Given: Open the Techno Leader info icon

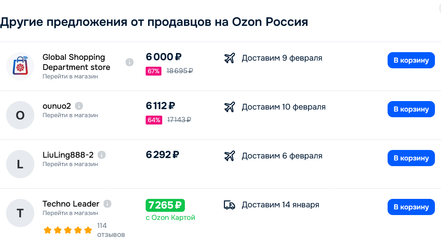Looking at the screenshot, I should tap(107, 204).
